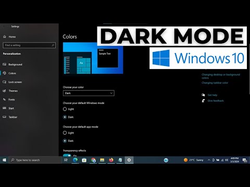Click the '21°C Sunny' weather text
250x187 pixels.
coord(196,160)
